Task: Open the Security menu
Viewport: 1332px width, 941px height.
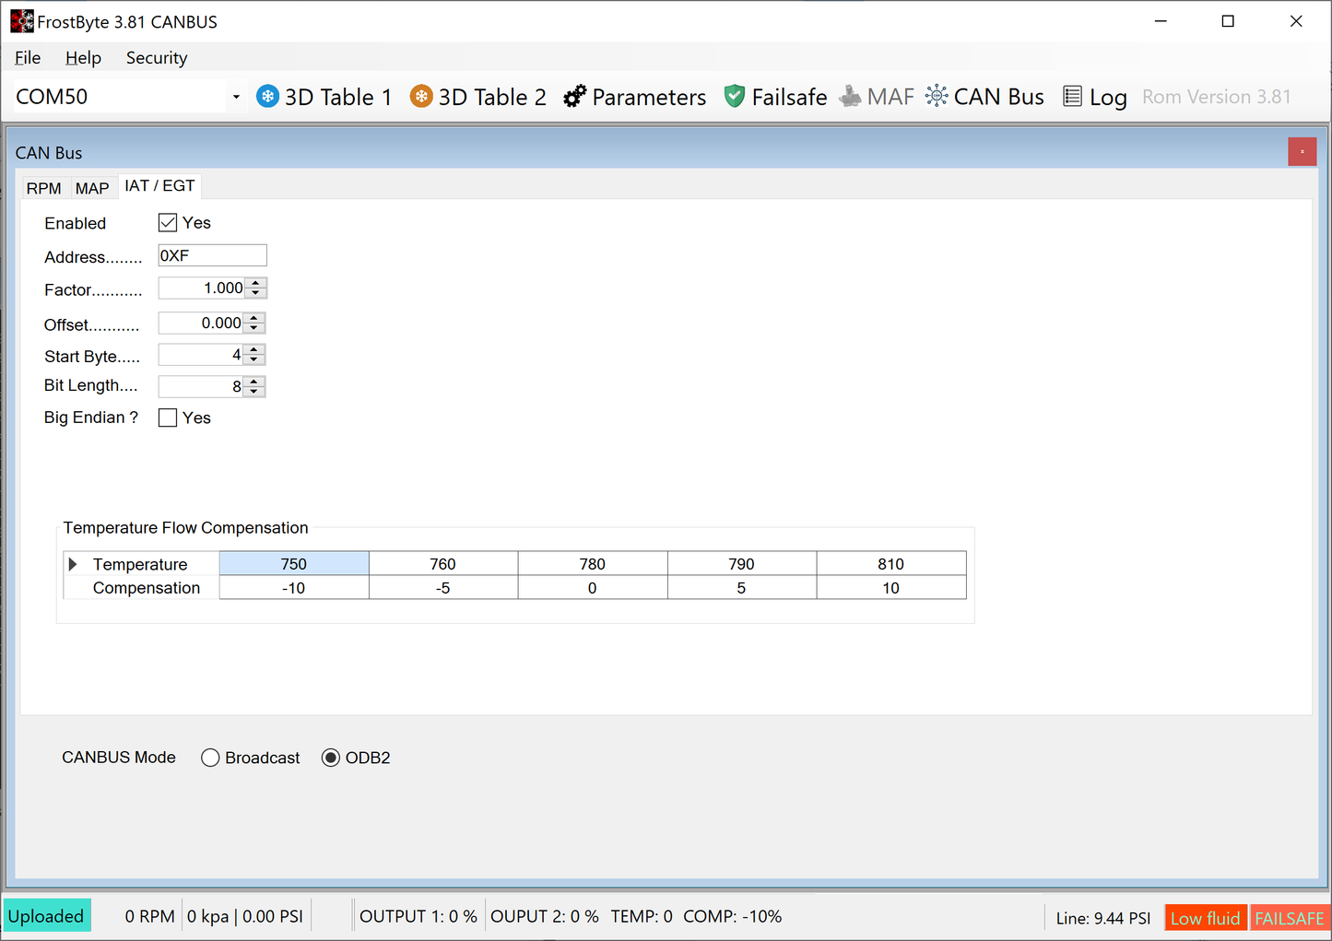Action: coord(157,58)
